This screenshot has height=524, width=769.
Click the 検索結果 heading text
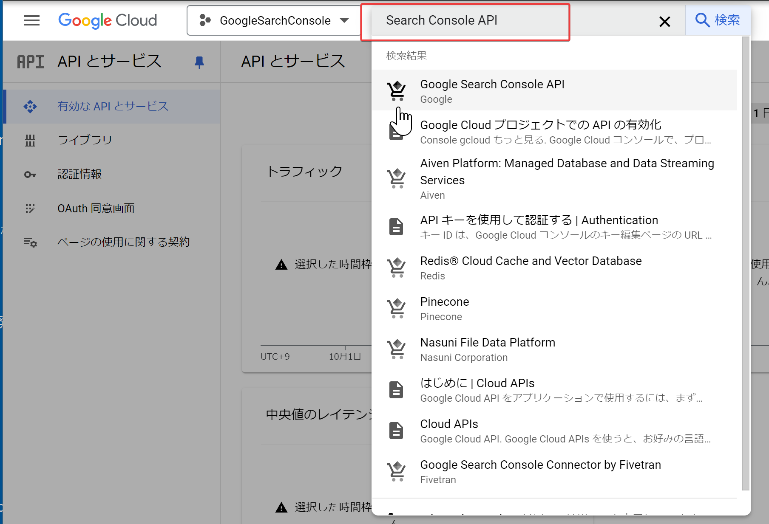pyautogui.click(x=406, y=56)
